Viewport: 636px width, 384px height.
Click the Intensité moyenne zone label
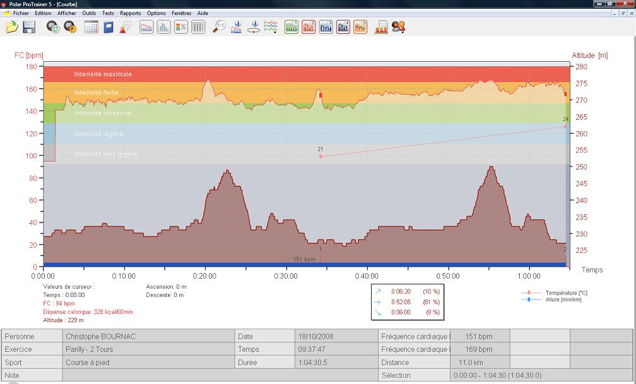pos(103,113)
